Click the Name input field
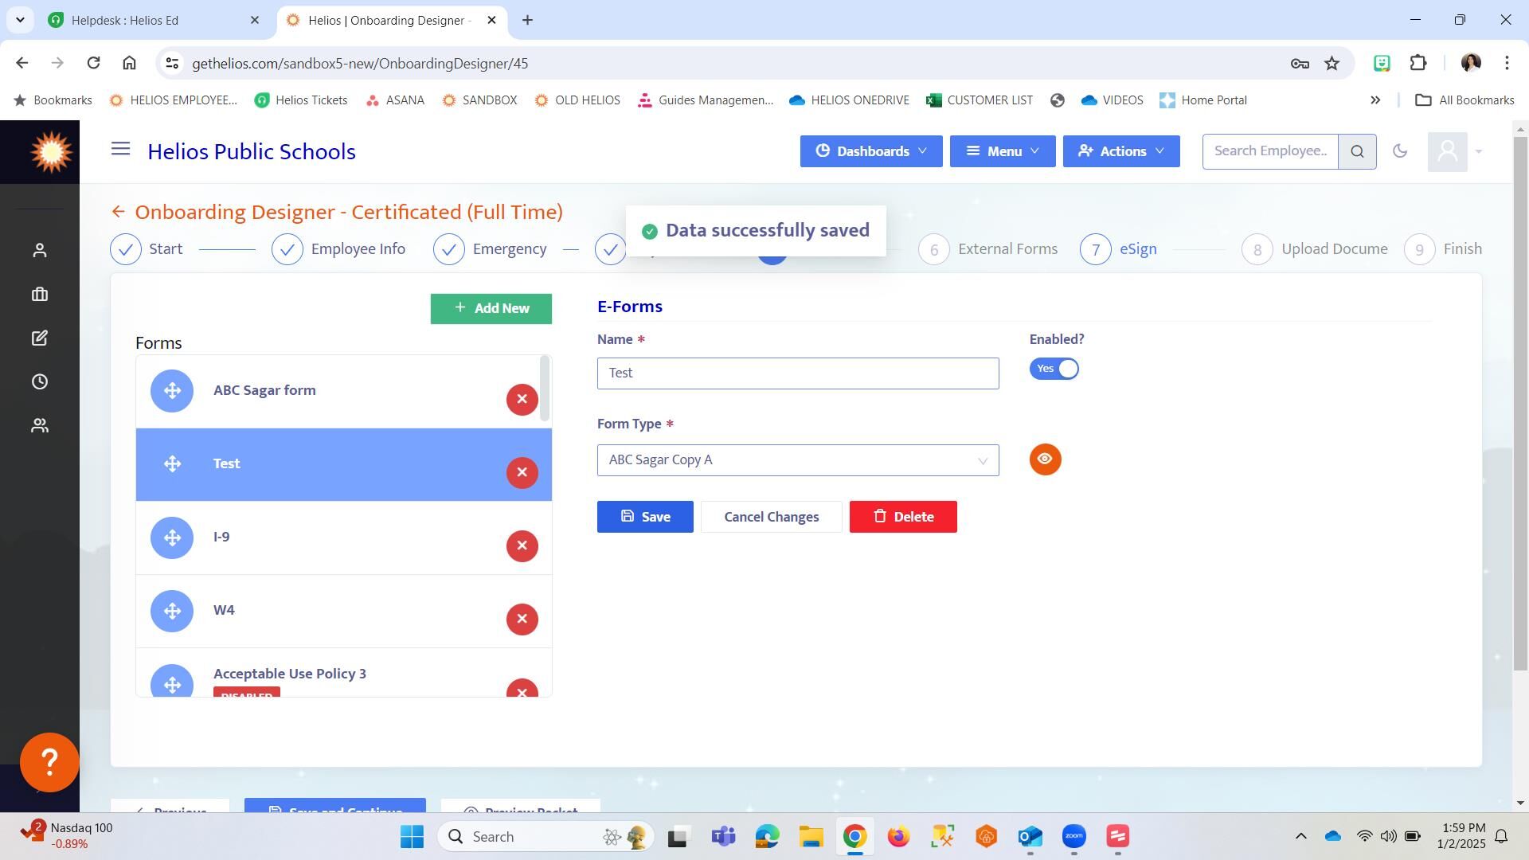 click(x=797, y=373)
